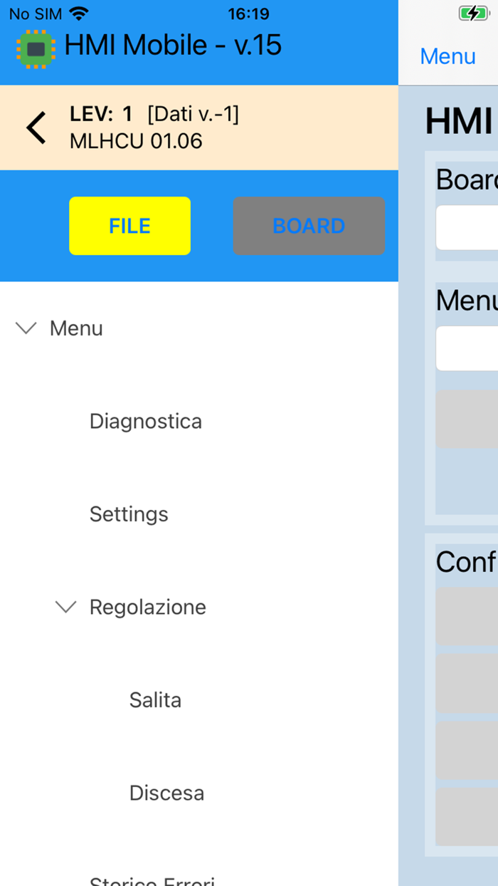Screen dimensions: 498x886
Task: Open the Diagnostica menu entry
Action: pos(145,422)
